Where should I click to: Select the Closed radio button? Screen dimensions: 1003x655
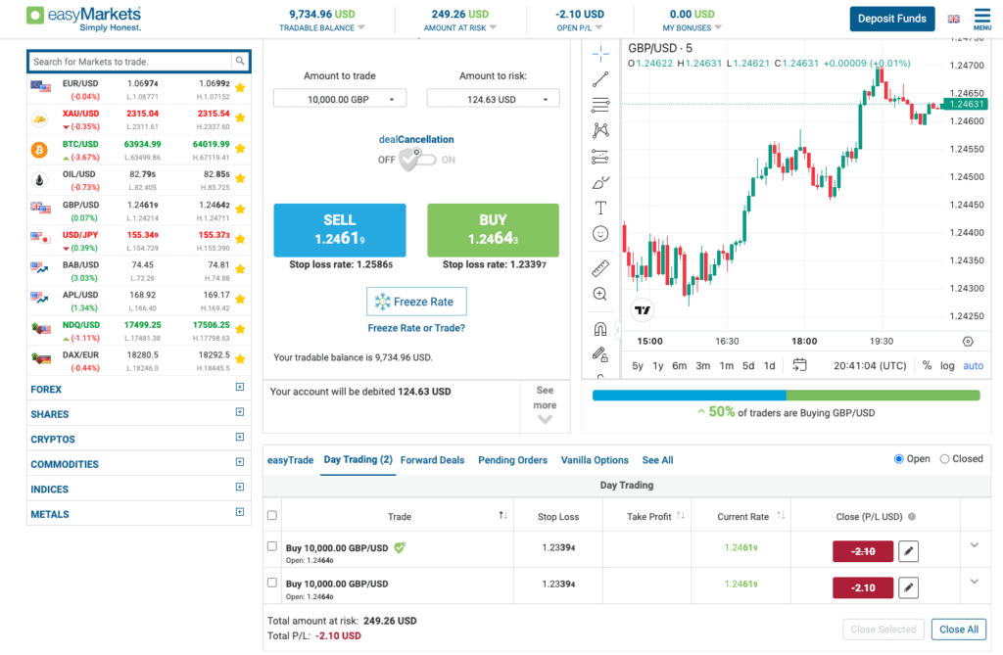point(944,459)
